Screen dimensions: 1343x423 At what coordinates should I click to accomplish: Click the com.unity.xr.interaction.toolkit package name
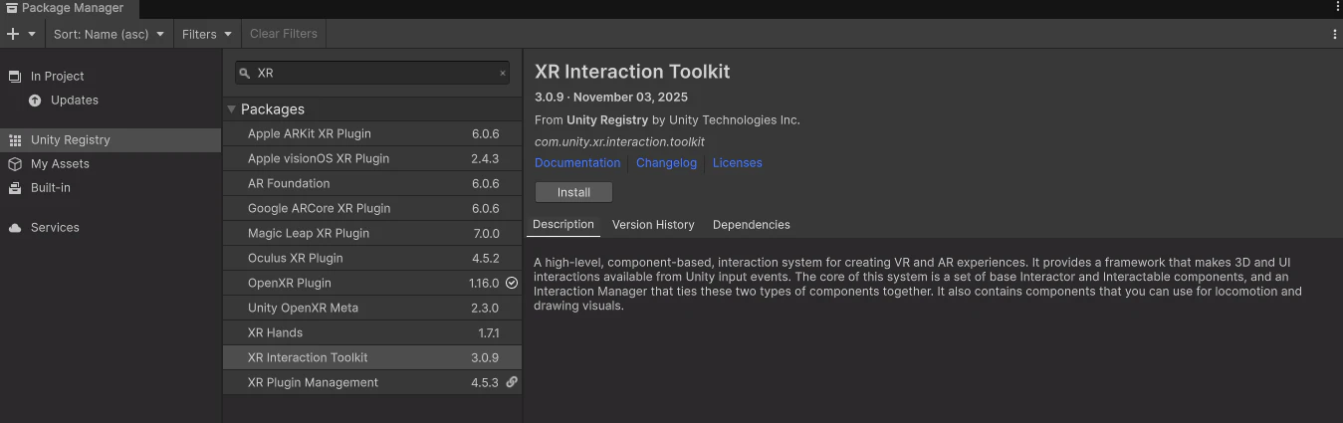coord(619,142)
